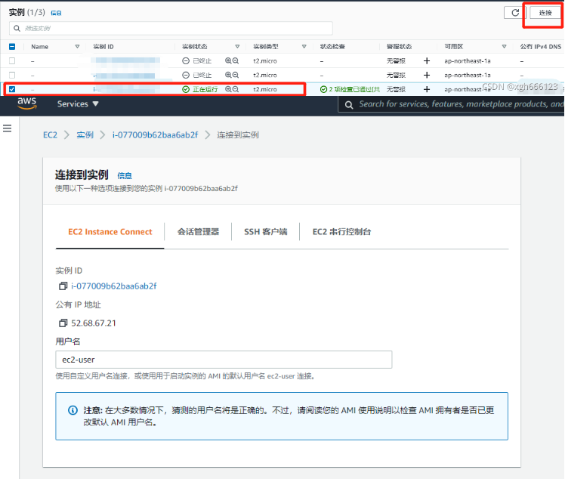Click the 公有 IPv4 DNS column header
Image resolution: width=565 pixels, height=479 pixels.
click(541, 47)
